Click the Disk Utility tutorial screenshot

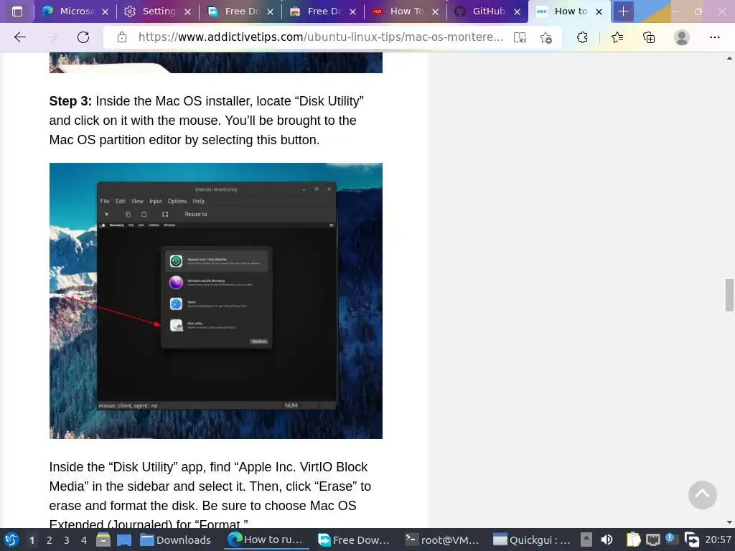[x=215, y=301]
